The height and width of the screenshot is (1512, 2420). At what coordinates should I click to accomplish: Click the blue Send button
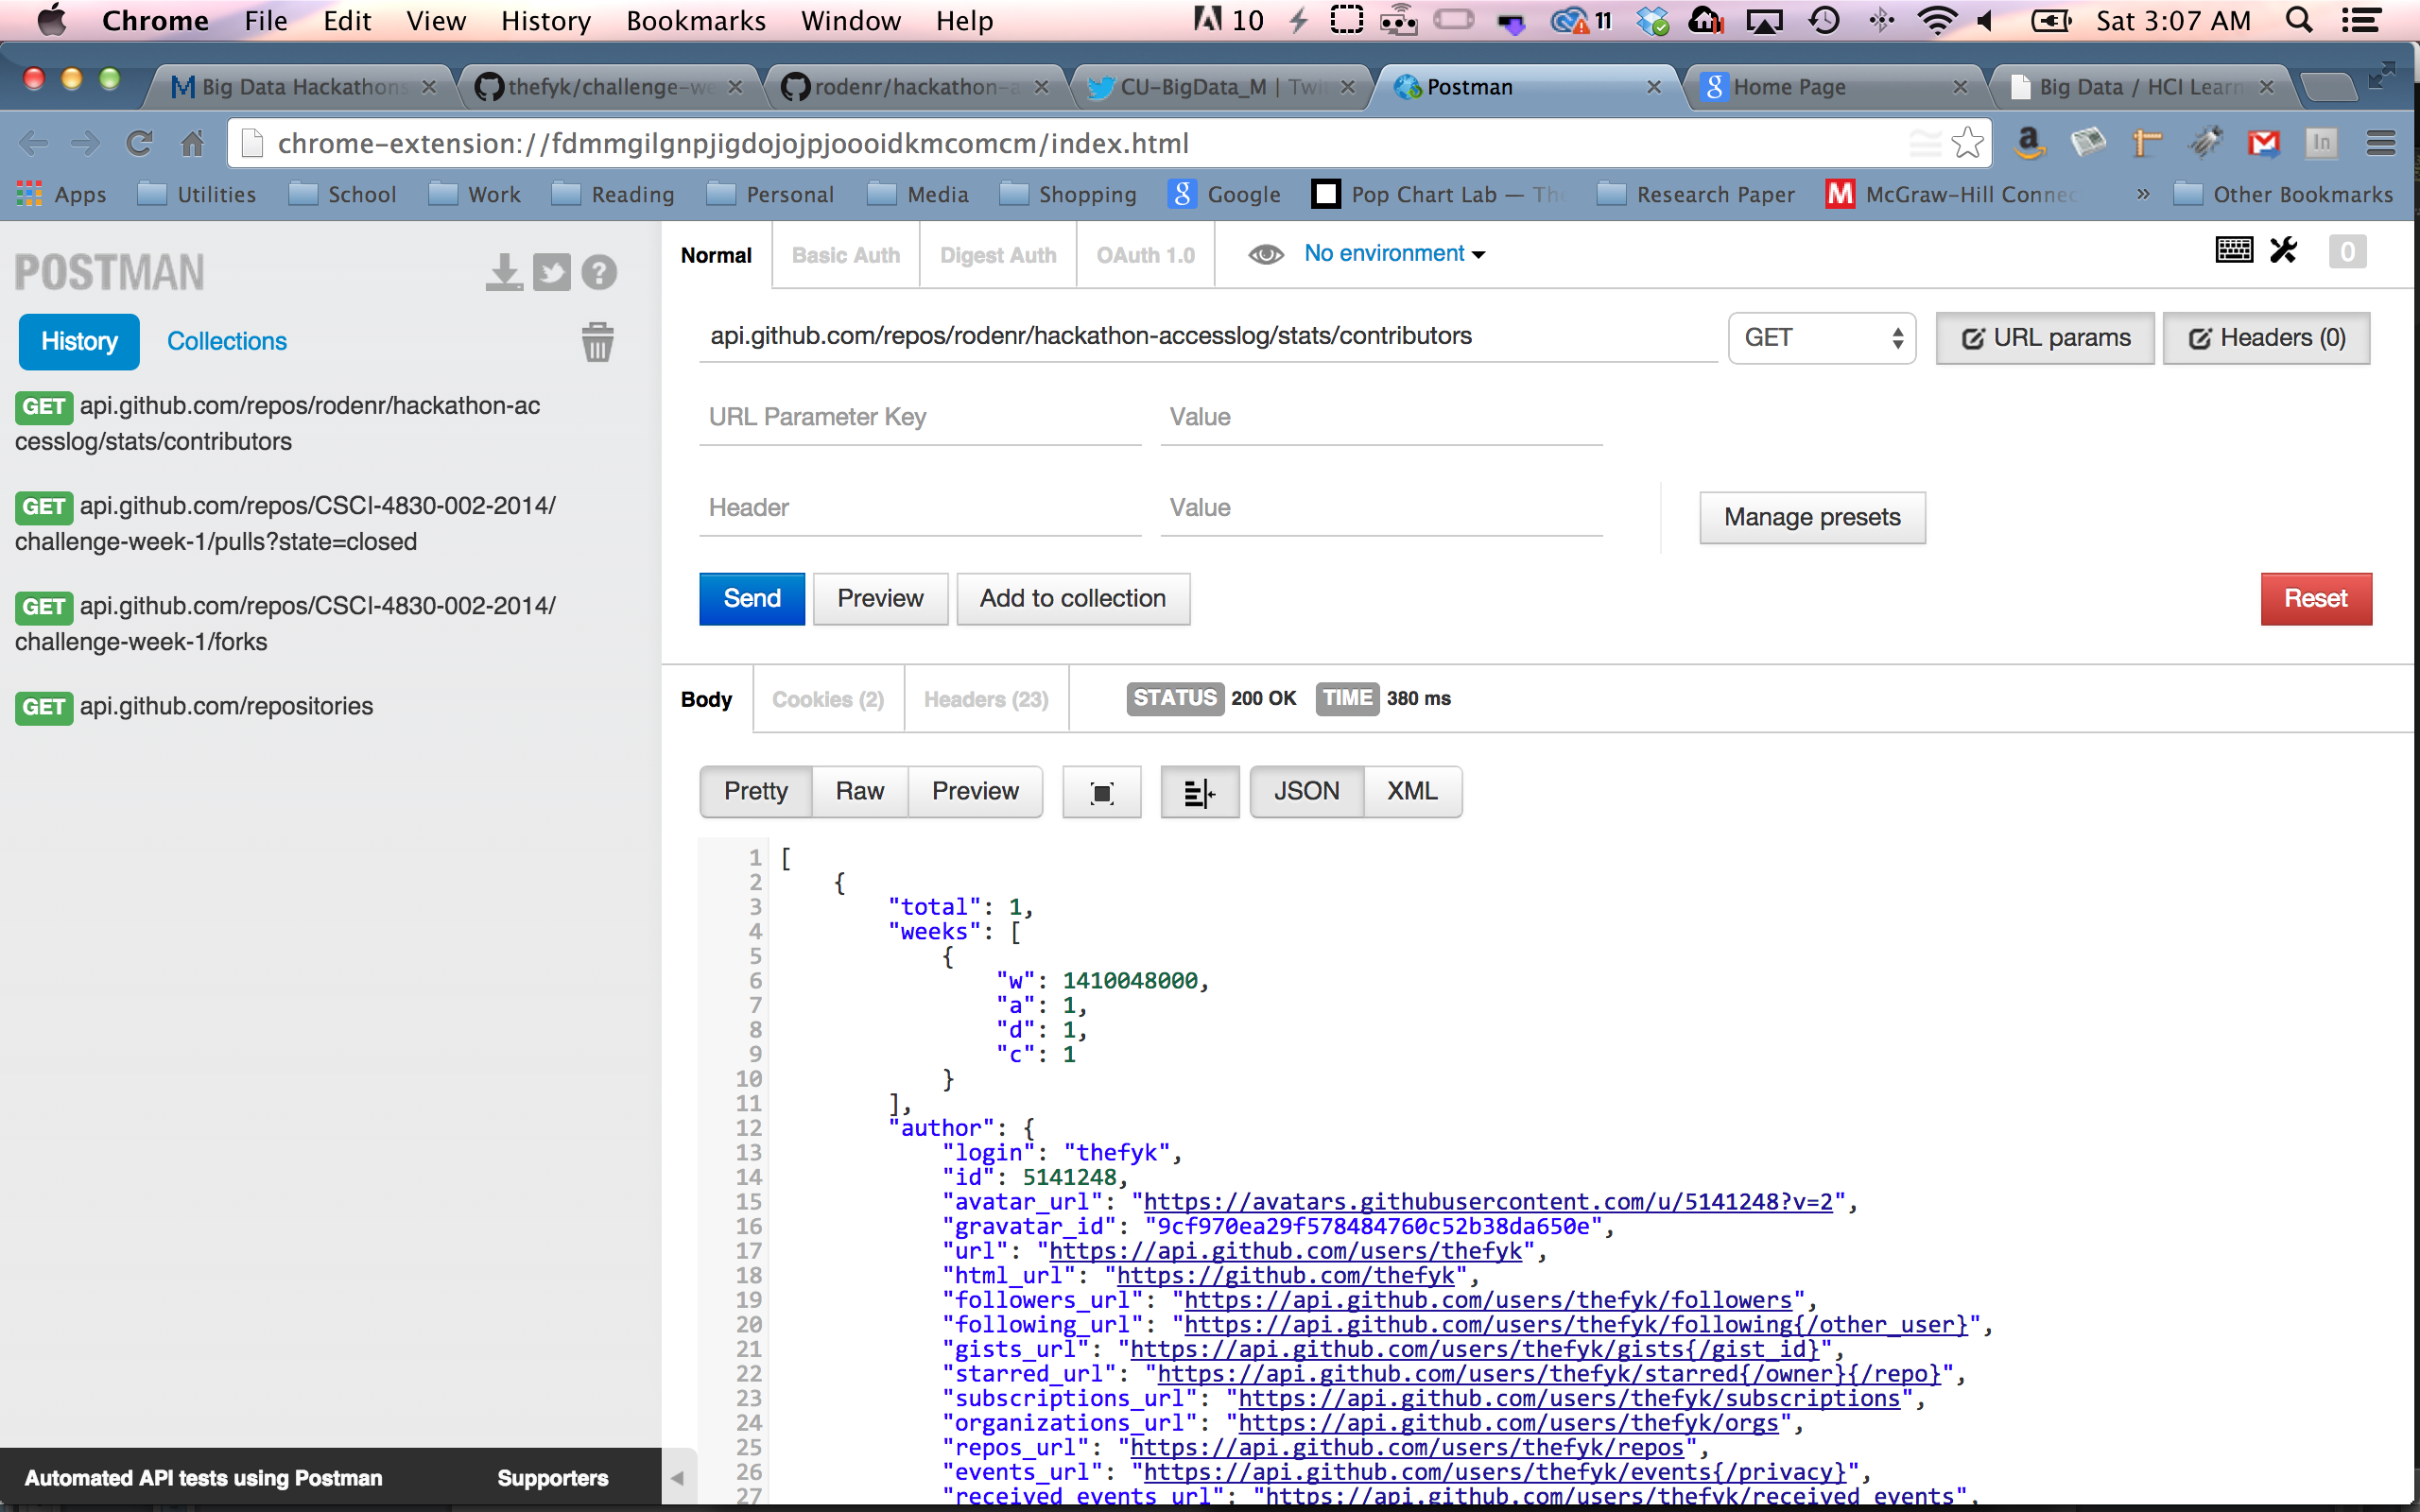pyautogui.click(x=751, y=598)
